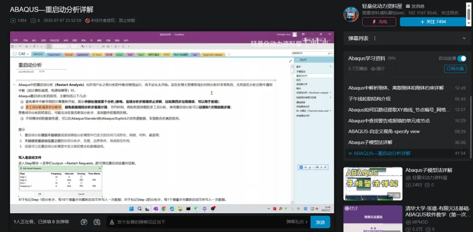473x232 pixels.
Task: Open the danmaku font style A icon
Action: pos(112,222)
